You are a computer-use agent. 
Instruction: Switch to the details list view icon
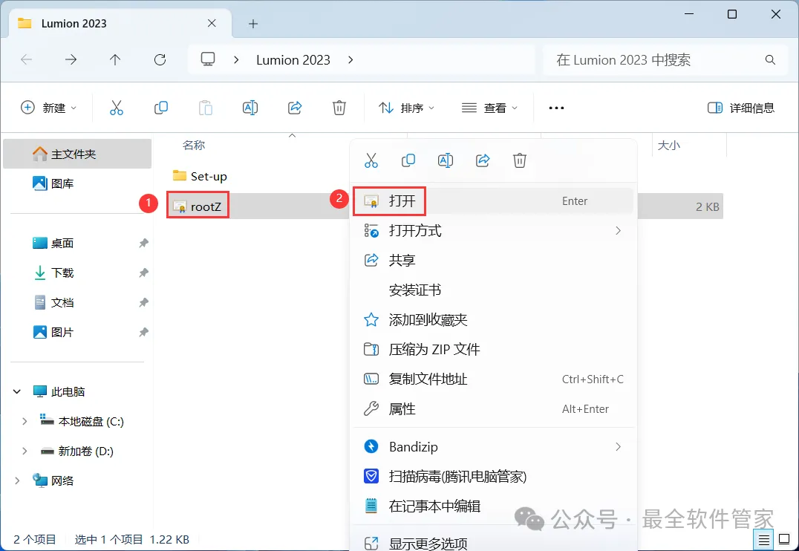click(763, 539)
